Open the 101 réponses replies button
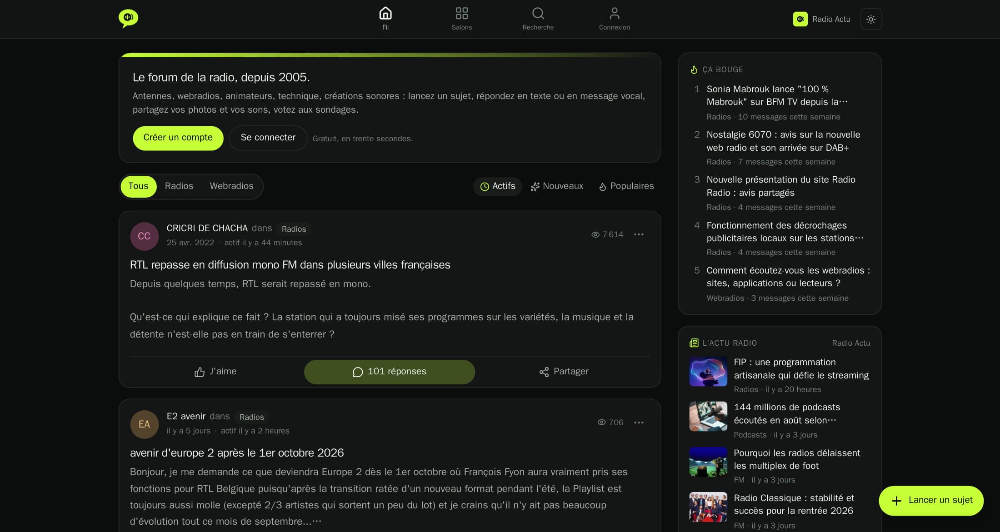Image resolution: width=1000 pixels, height=532 pixels. click(390, 372)
